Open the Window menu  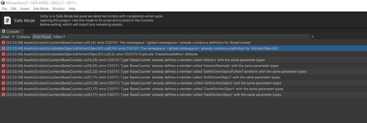pos(59,9)
